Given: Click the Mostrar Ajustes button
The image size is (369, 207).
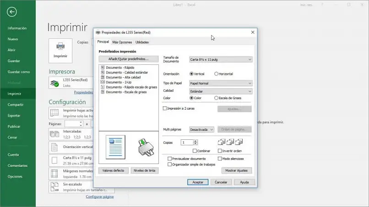Looking at the screenshot, I should pyautogui.click(x=237, y=170).
